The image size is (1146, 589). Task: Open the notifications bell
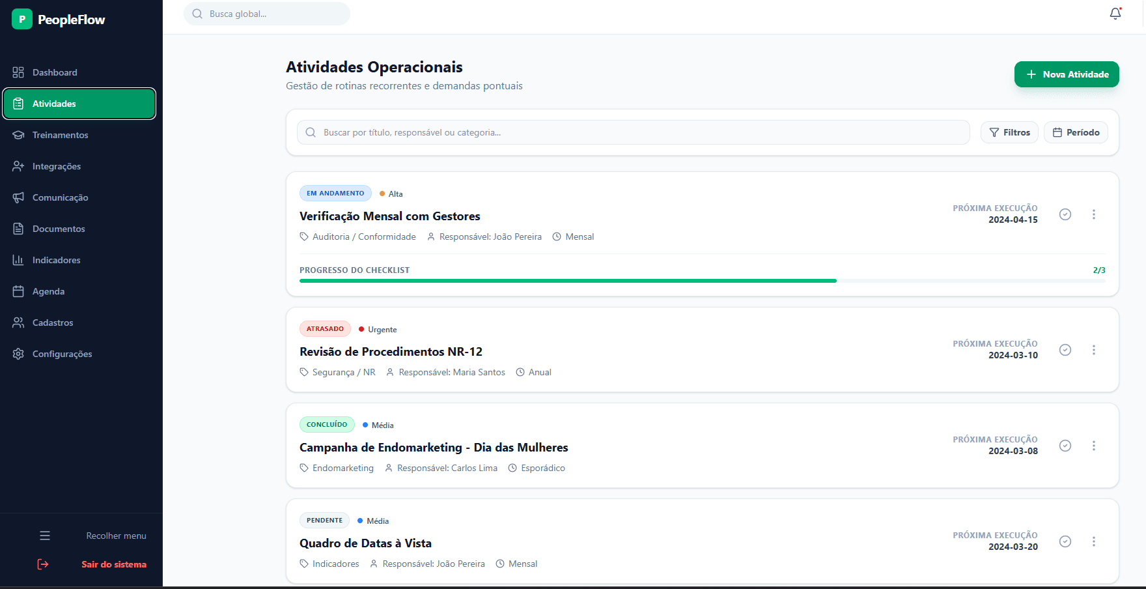[1115, 14]
